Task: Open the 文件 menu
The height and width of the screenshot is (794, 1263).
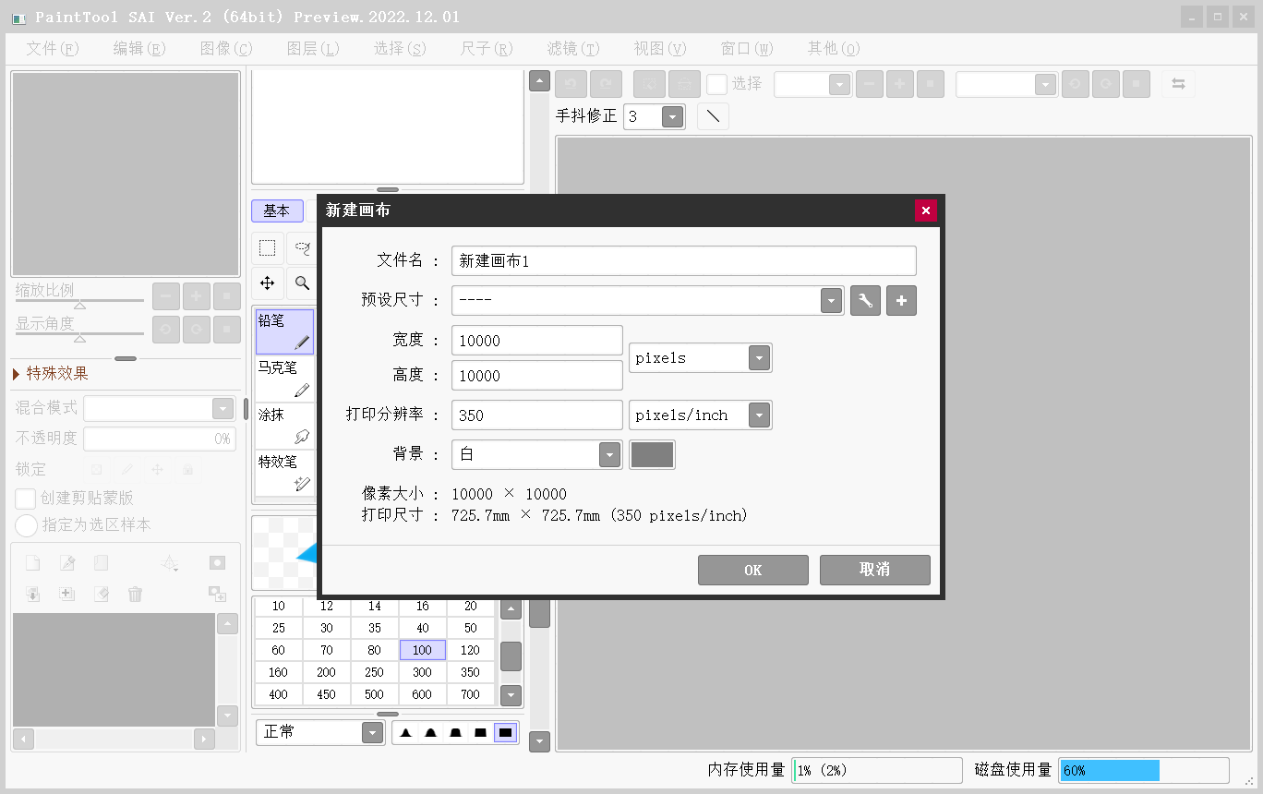Action: coord(52,48)
